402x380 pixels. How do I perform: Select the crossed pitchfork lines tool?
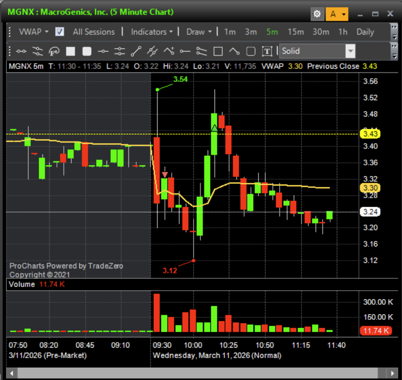pyautogui.click(x=153, y=51)
